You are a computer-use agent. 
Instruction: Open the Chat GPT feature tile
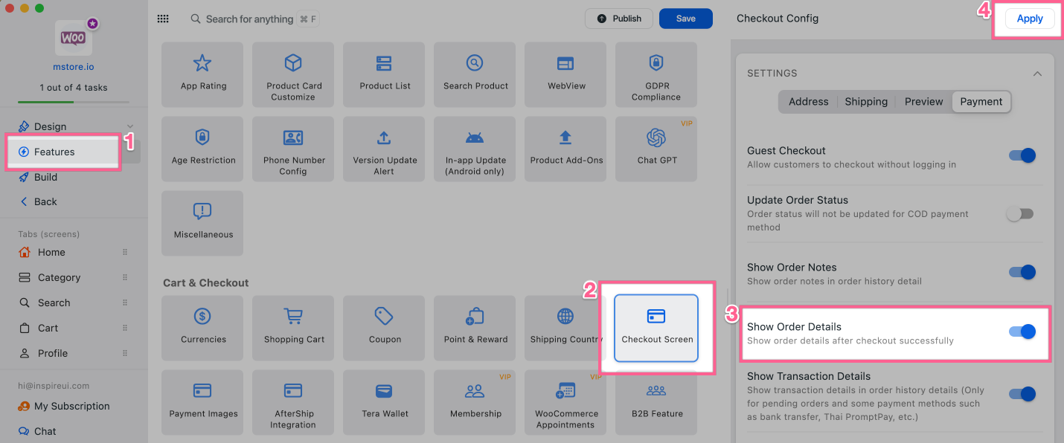pyautogui.click(x=656, y=148)
